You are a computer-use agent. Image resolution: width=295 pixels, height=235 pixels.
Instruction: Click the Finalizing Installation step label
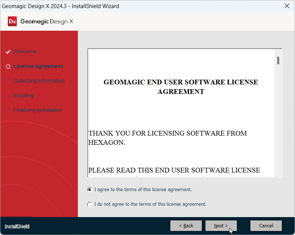tap(38, 110)
